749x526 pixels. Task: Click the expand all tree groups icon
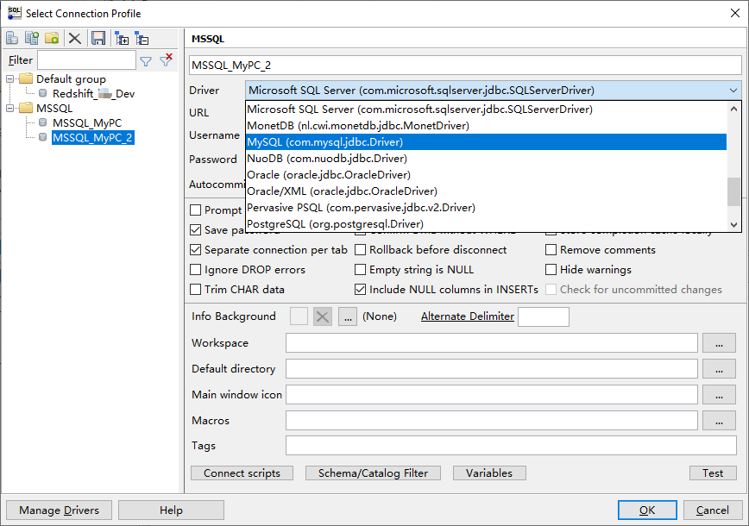click(122, 38)
